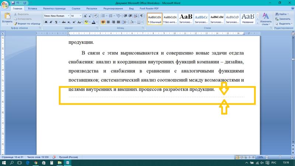Open the Ссылки tab

(x=76, y=8)
